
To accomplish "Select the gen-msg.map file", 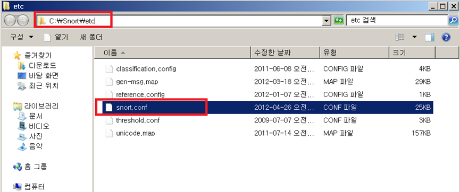I will point(137,82).
